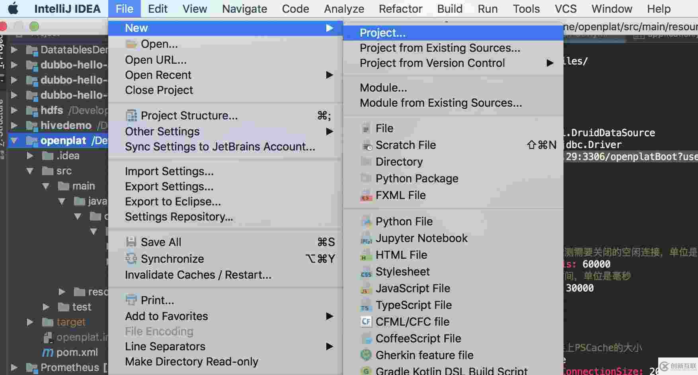Click the openplat module folder icon
The width and height of the screenshot is (698, 375).
click(32, 141)
